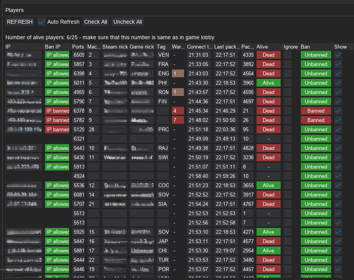Screen dimensions: 354x280
Task: Select the Alive column header
Action: 262,47
